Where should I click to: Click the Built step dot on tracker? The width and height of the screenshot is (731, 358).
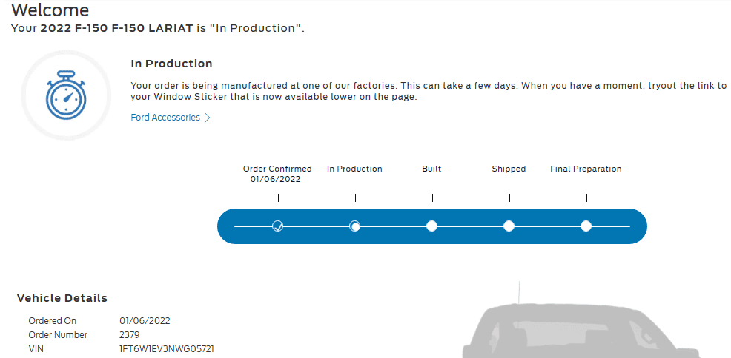pyautogui.click(x=432, y=226)
